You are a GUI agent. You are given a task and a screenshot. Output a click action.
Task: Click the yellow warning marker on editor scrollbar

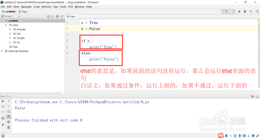[258, 21]
